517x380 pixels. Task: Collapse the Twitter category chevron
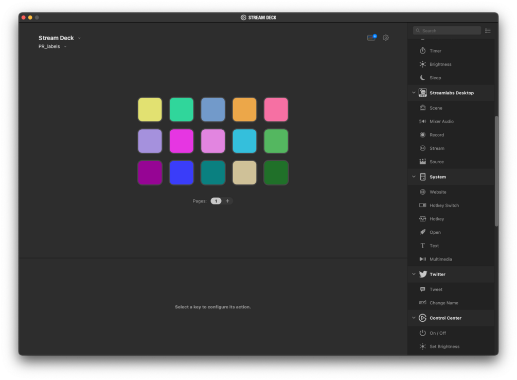coord(414,274)
